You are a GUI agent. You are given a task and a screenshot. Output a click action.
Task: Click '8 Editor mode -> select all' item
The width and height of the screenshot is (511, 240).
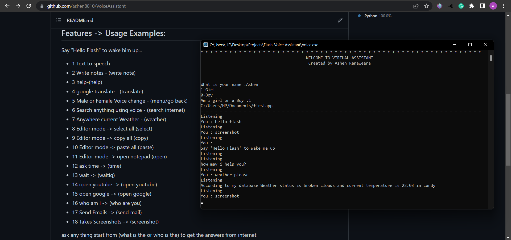pyautogui.click(x=112, y=129)
